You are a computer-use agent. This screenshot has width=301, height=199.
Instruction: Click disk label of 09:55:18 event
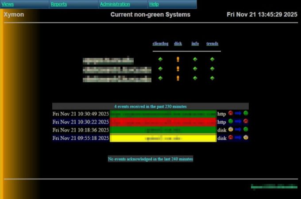[x=222, y=138]
